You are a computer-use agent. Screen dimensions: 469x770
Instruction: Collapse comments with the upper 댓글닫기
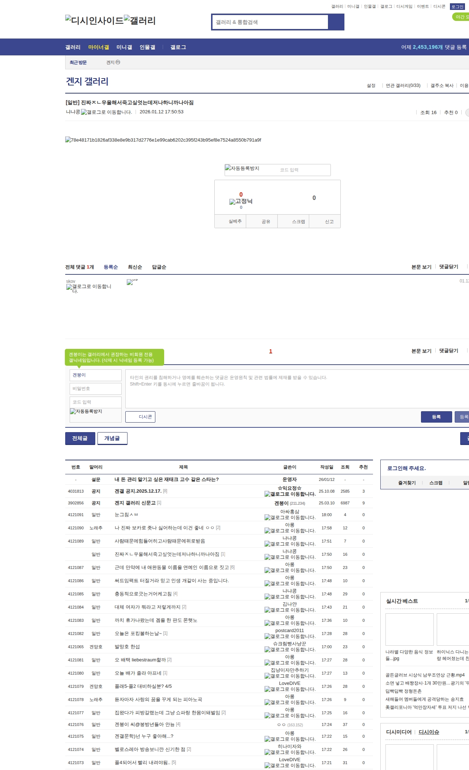(x=448, y=267)
